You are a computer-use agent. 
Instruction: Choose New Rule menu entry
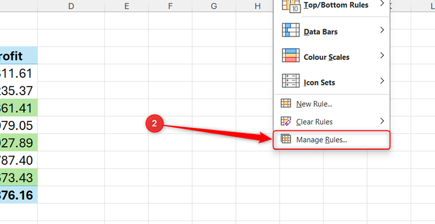point(332,104)
